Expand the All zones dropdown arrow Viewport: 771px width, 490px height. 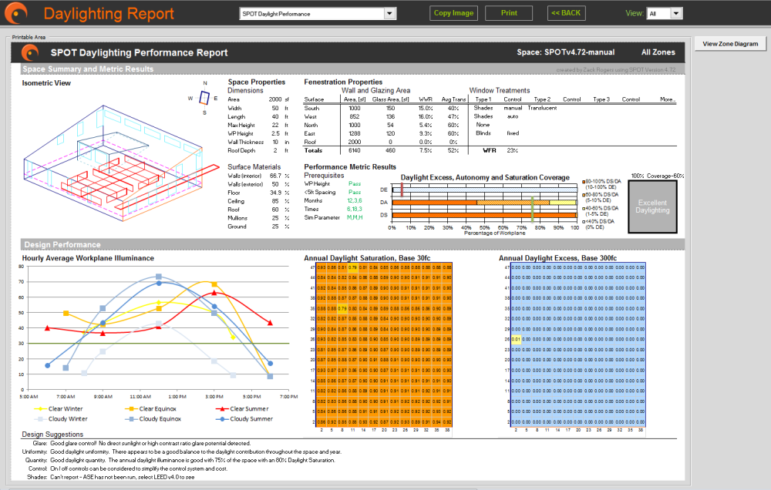(x=675, y=12)
